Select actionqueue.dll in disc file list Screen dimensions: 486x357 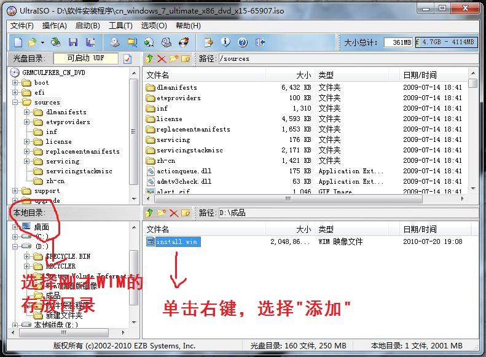pyautogui.click(x=184, y=171)
